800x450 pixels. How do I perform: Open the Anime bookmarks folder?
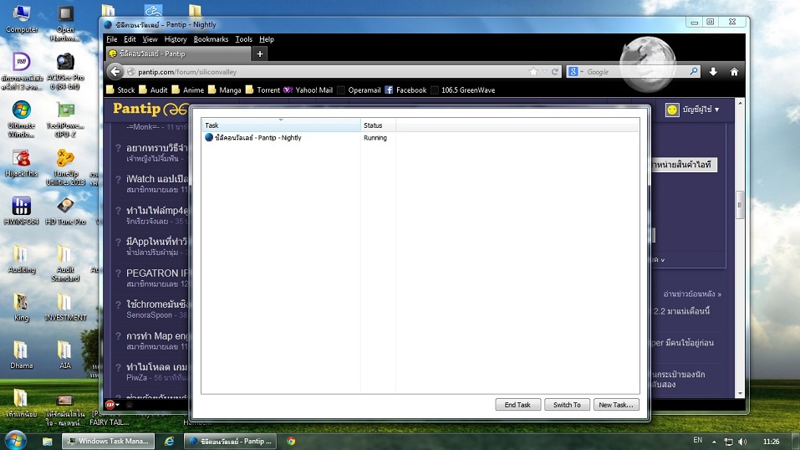pyautogui.click(x=188, y=89)
